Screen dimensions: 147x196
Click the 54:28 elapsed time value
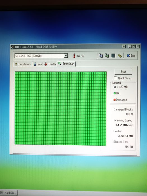tap(129, 147)
